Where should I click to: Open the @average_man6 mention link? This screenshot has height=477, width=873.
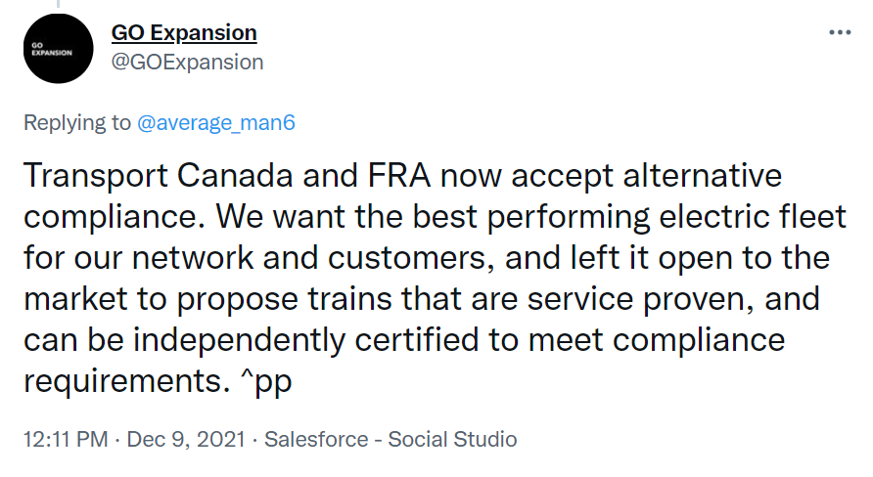215,123
